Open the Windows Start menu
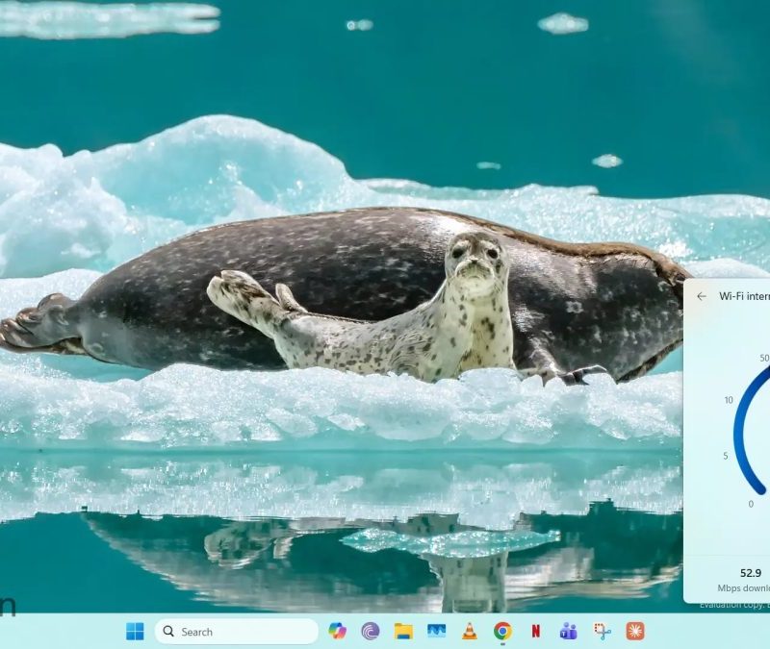This screenshot has height=649, width=770. [135, 632]
